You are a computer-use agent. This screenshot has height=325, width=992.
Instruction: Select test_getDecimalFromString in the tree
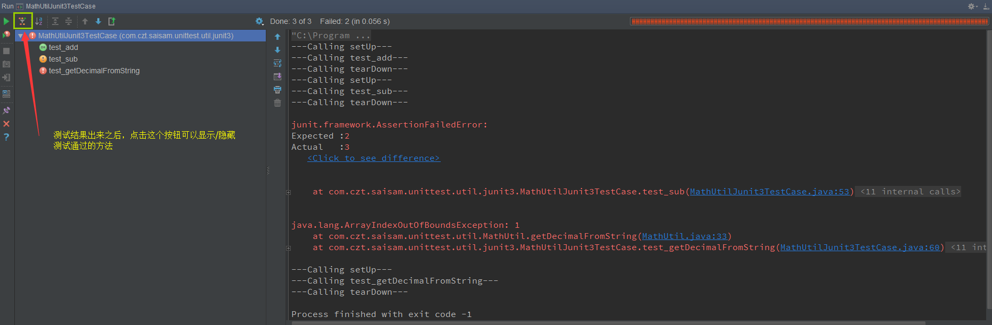94,71
